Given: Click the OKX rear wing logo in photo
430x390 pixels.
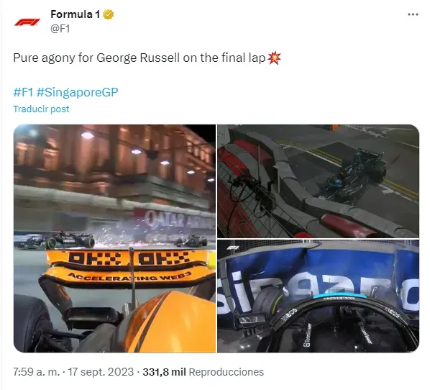Looking at the screenshot, I should click(x=129, y=258).
